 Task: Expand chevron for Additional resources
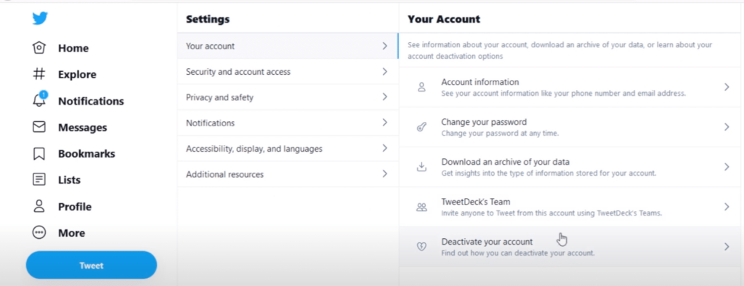pos(385,173)
